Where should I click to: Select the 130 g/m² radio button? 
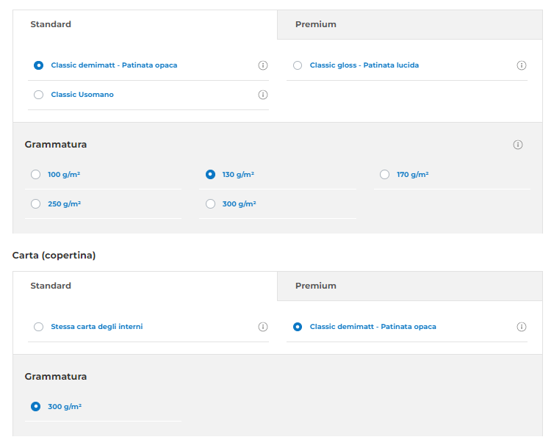[211, 175]
